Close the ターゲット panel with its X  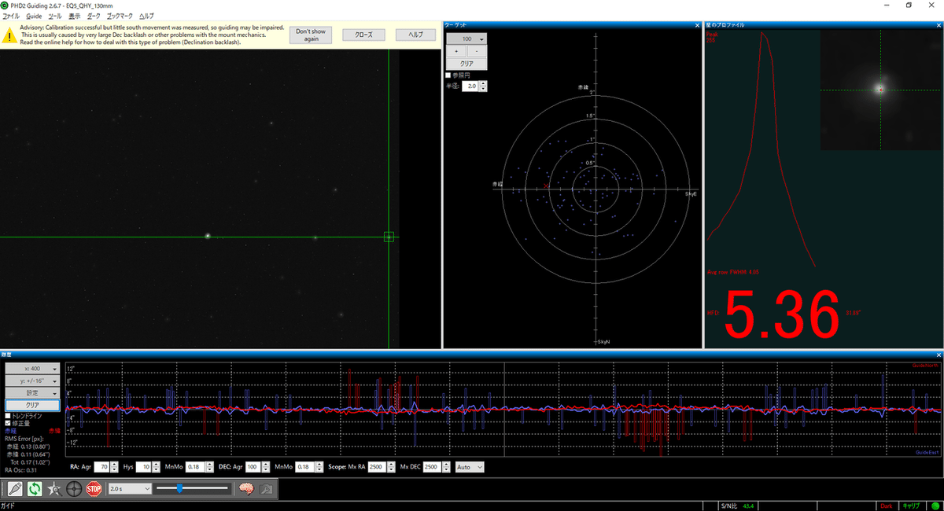[x=697, y=25]
